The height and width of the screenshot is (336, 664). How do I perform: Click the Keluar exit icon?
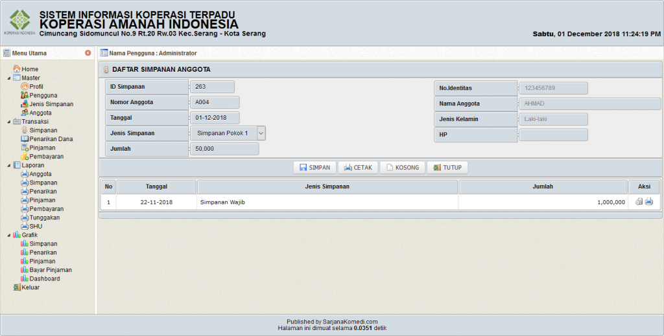pos(16,287)
